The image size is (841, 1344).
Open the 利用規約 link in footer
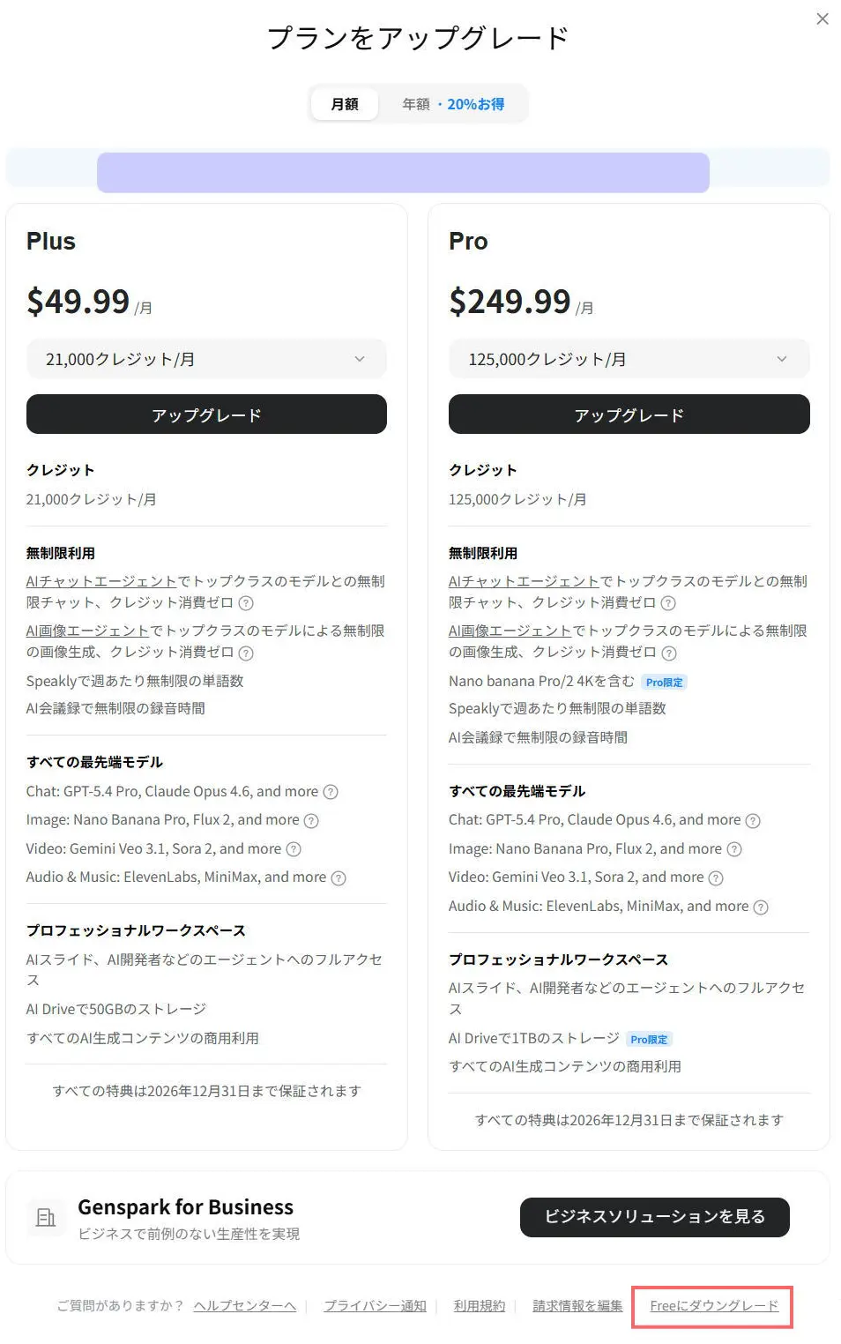pyautogui.click(x=478, y=1304)
